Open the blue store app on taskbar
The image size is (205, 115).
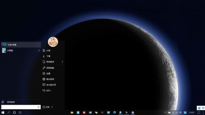click(108, 112)
